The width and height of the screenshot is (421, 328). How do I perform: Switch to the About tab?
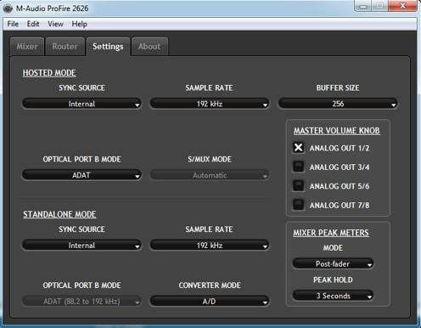click(149, 46)
